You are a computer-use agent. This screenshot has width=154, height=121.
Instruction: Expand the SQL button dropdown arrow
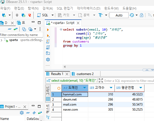(x=52, y=15)
